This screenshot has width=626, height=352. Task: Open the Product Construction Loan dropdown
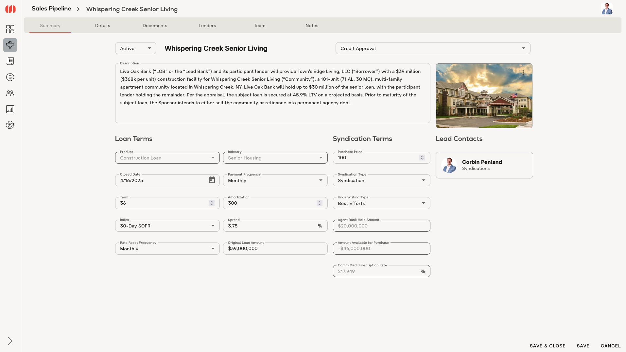tap(167, 158)
